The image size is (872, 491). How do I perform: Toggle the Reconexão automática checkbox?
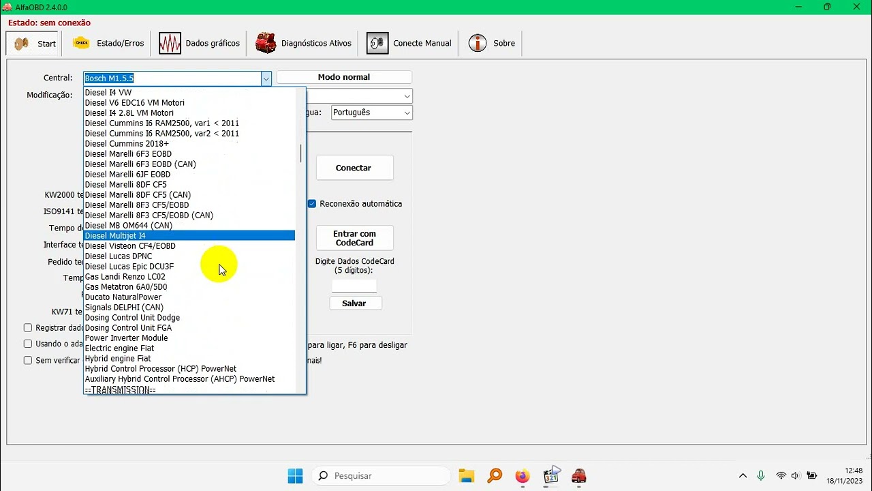click(312, 204)
